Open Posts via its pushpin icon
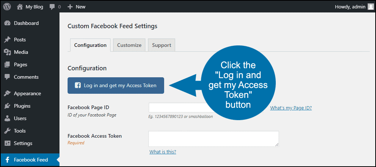 pyautogui.click(x=7, y=40)
